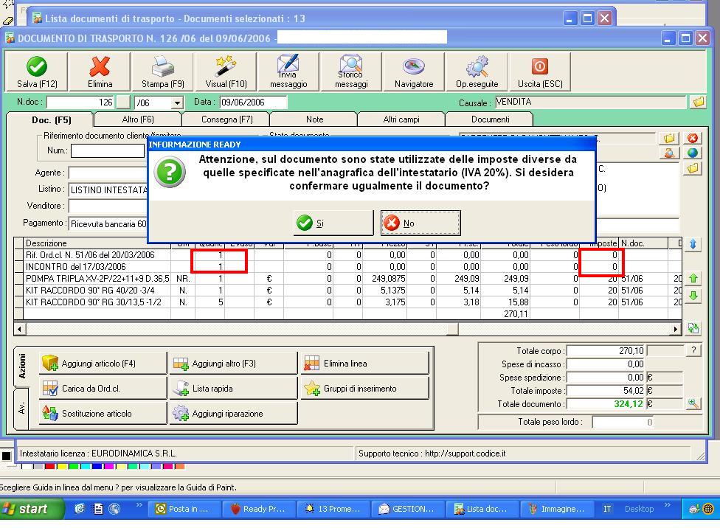Launch the Navigatore compass icon
This screenshot has height=528, width=720.
414,66
